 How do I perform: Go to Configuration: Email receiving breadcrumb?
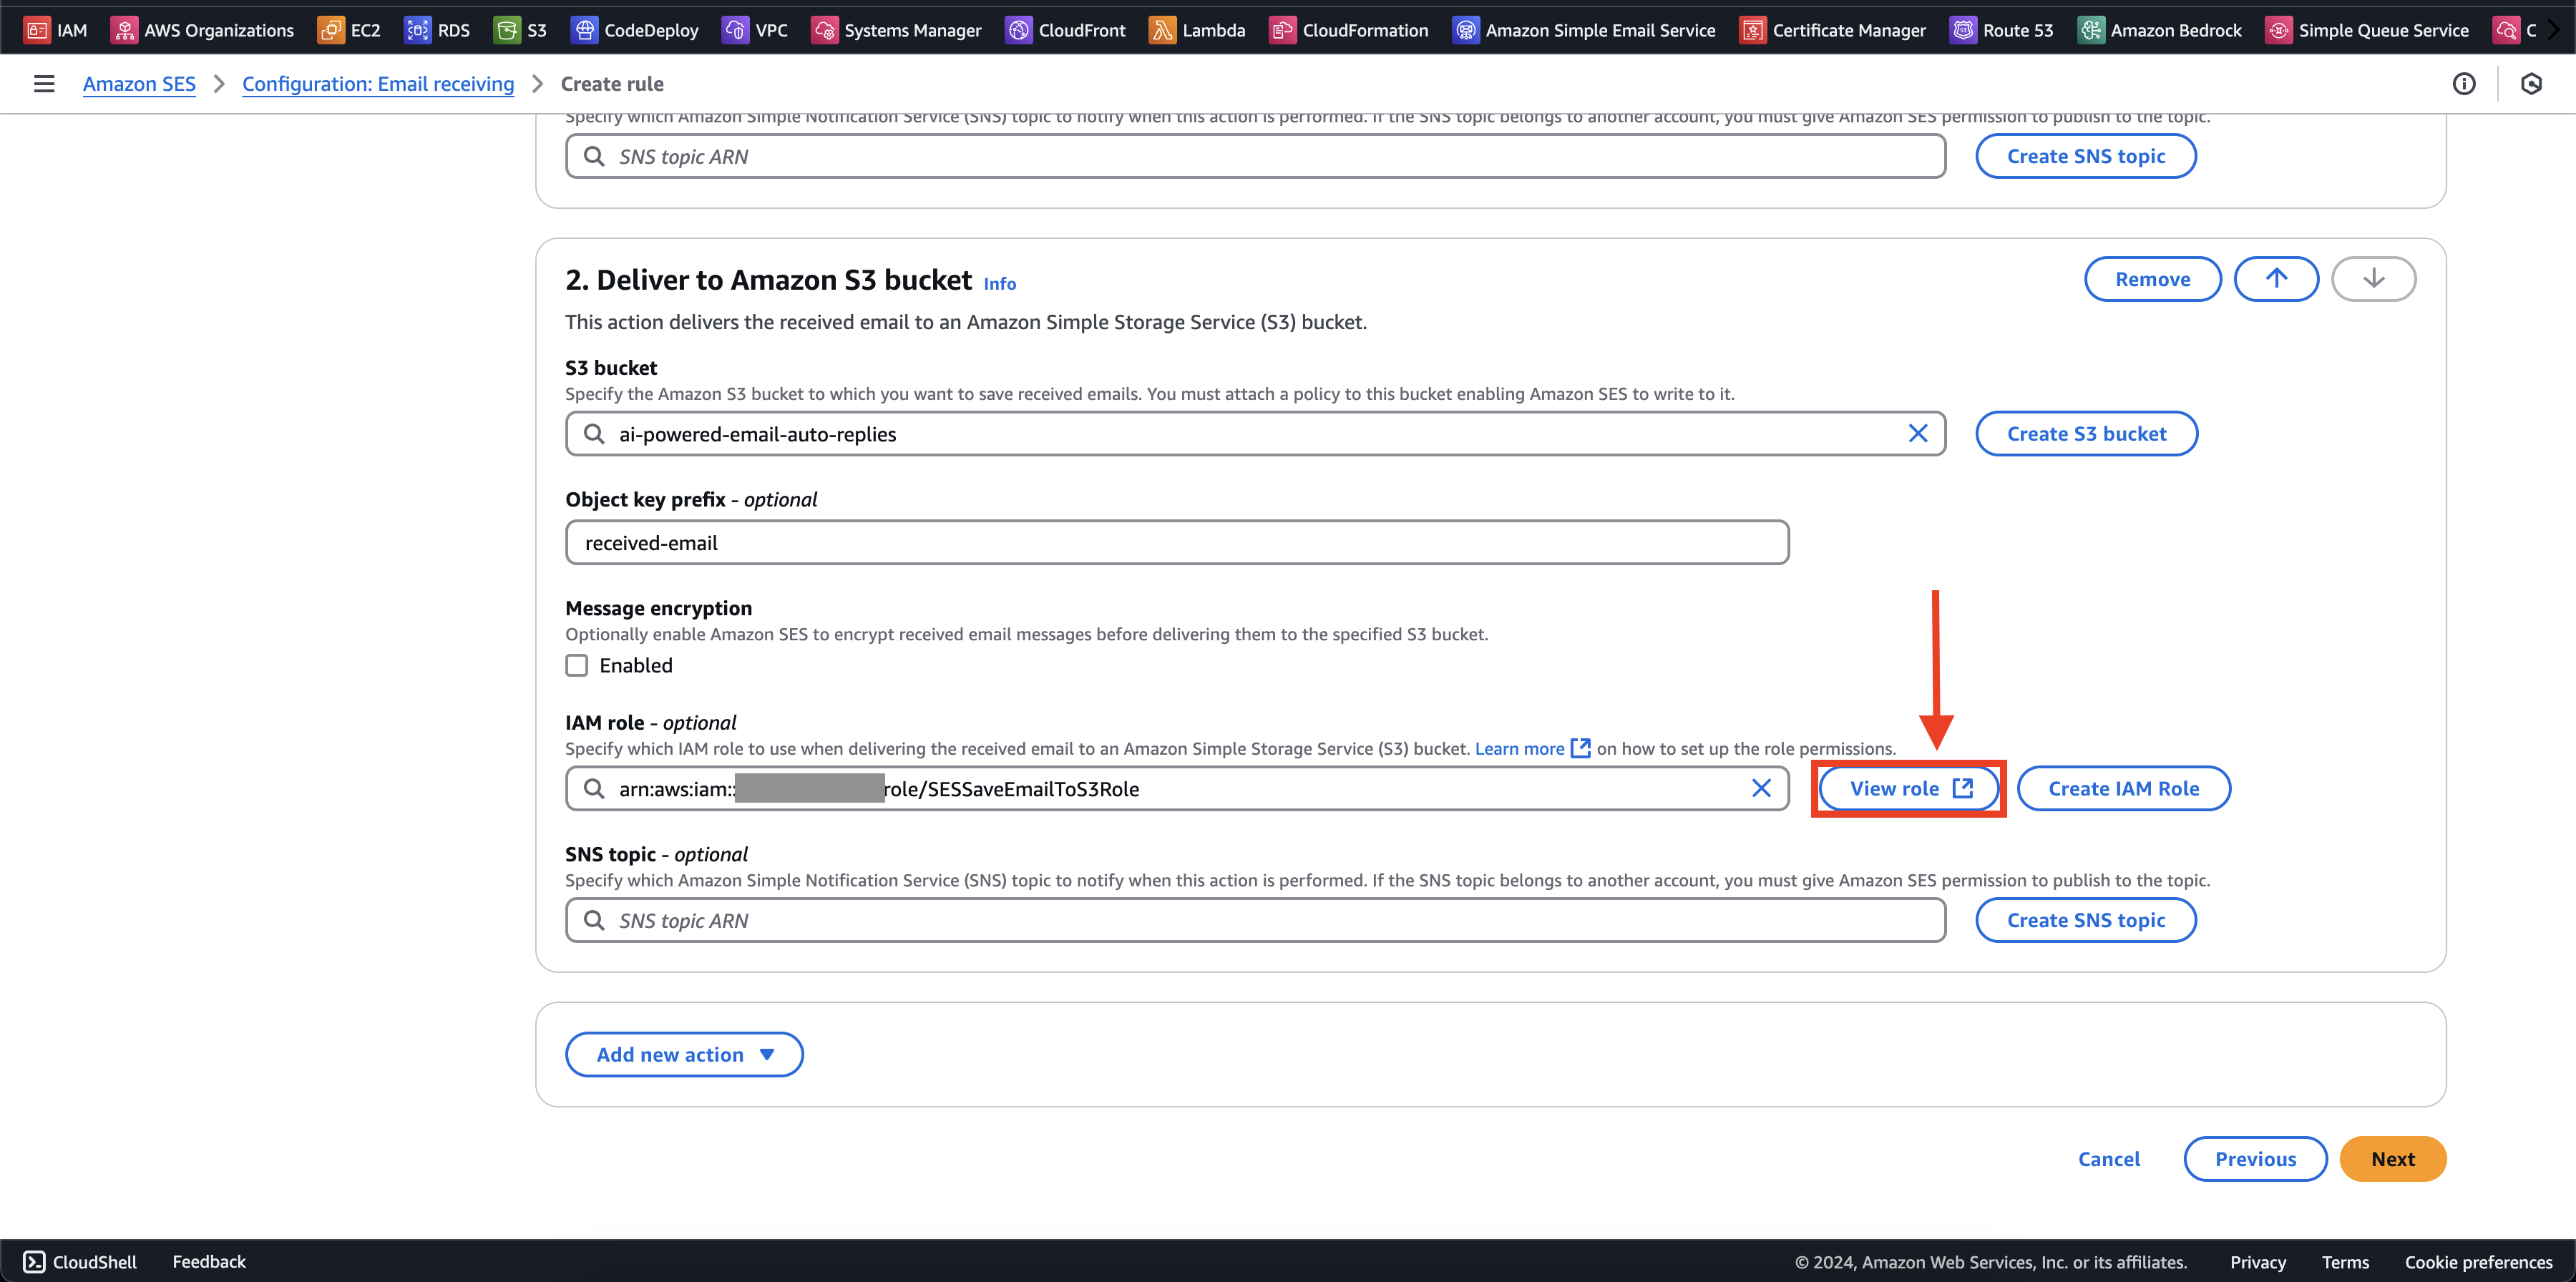pos(378,84)
